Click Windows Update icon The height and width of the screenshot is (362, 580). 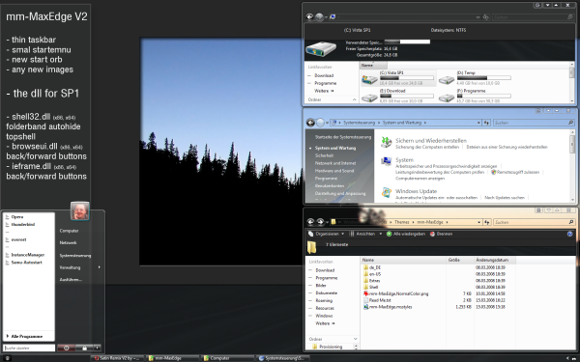(386, 193)
